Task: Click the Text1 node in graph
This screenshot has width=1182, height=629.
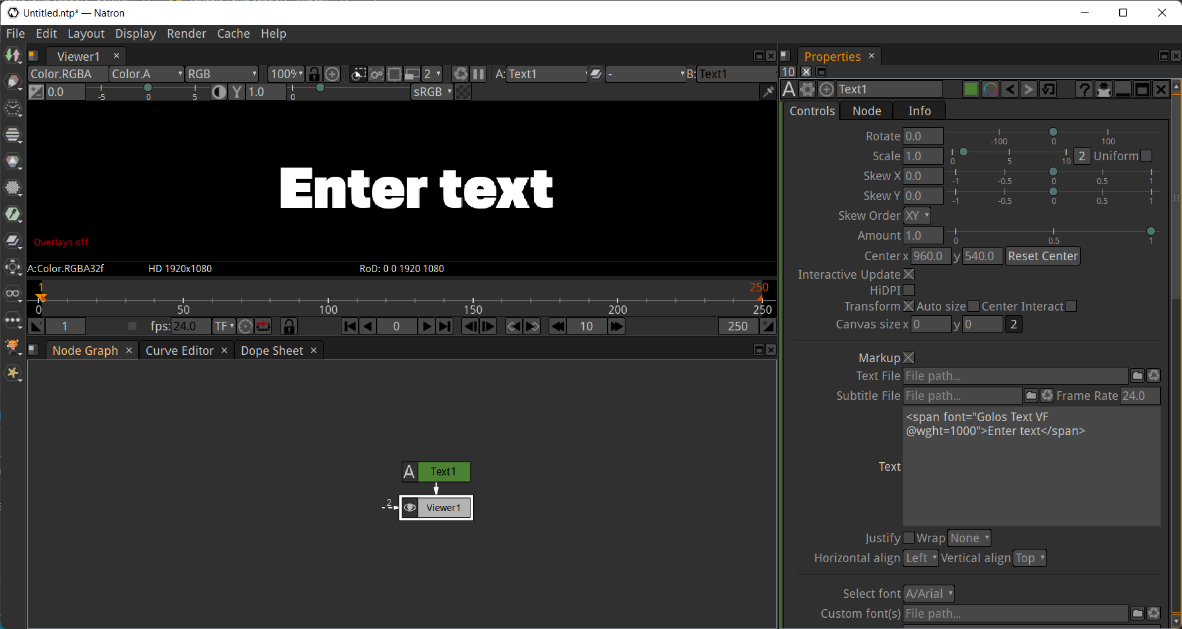Action: click(x=443, y=471)
